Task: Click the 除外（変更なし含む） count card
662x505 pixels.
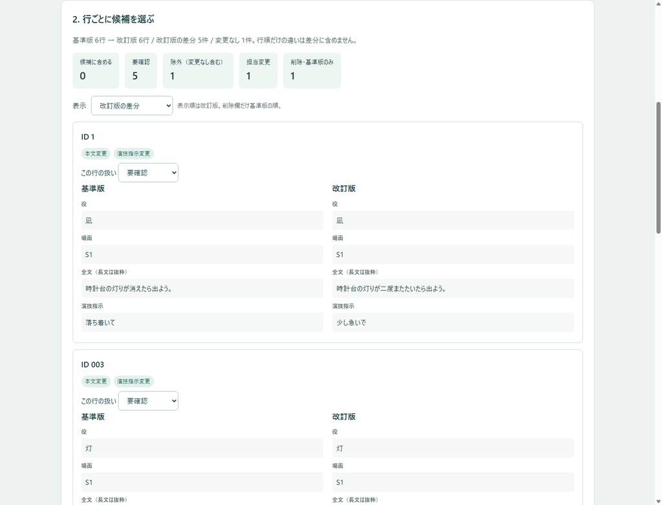Action: (198, 70)
